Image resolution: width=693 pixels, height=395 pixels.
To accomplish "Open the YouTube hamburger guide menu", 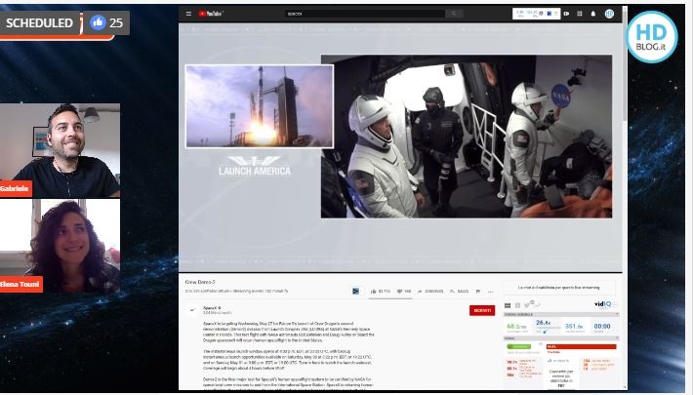I will [x=188, y=14].
